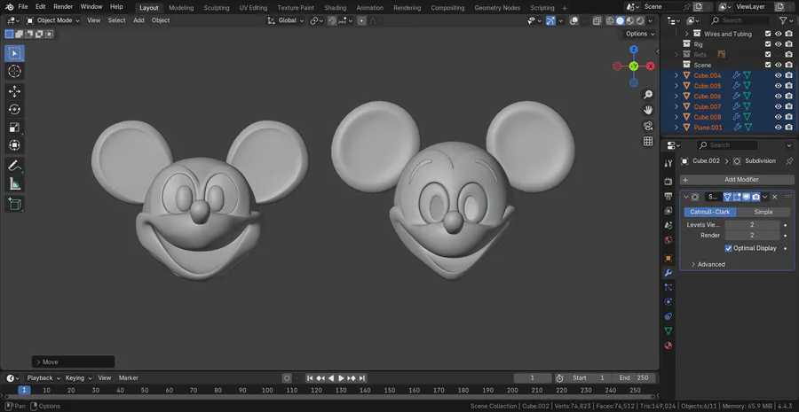This screenshot has height=412, width=799.
Task: Play the animation forward
Action: 342,378
